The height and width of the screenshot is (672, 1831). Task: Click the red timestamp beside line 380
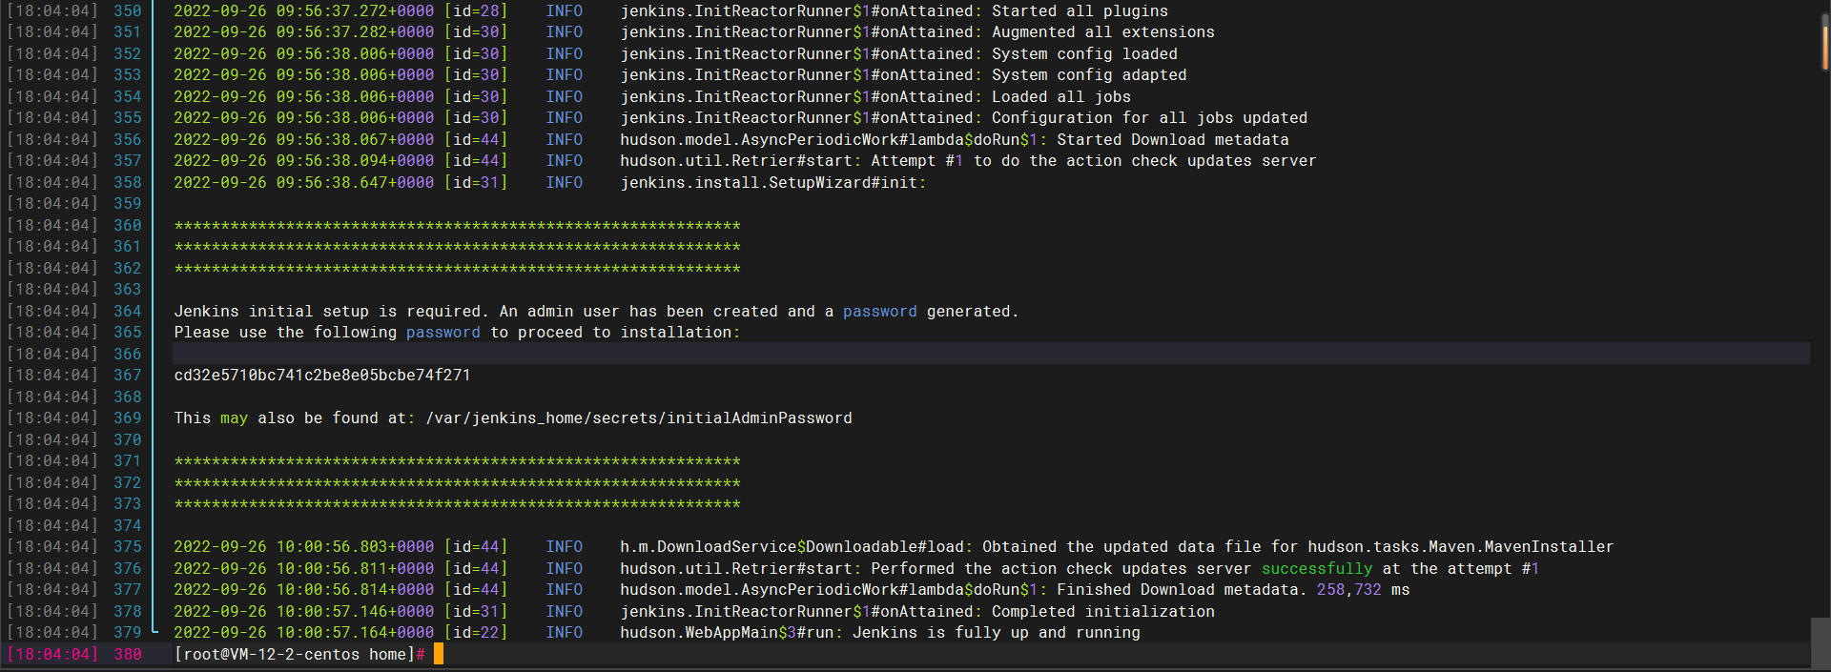[52, 655]
